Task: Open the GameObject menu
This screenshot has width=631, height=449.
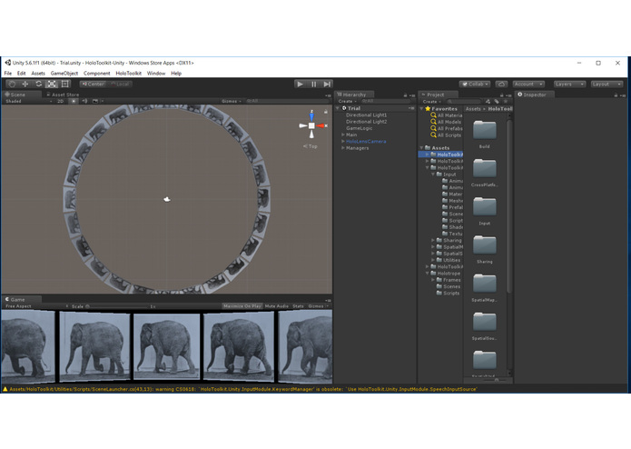Action: point(64,74)
